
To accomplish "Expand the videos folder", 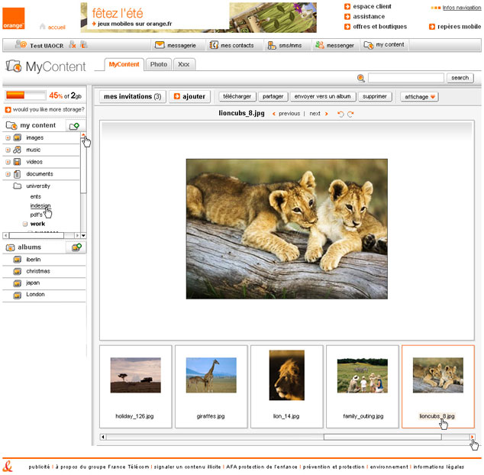I will coord(8,162).
